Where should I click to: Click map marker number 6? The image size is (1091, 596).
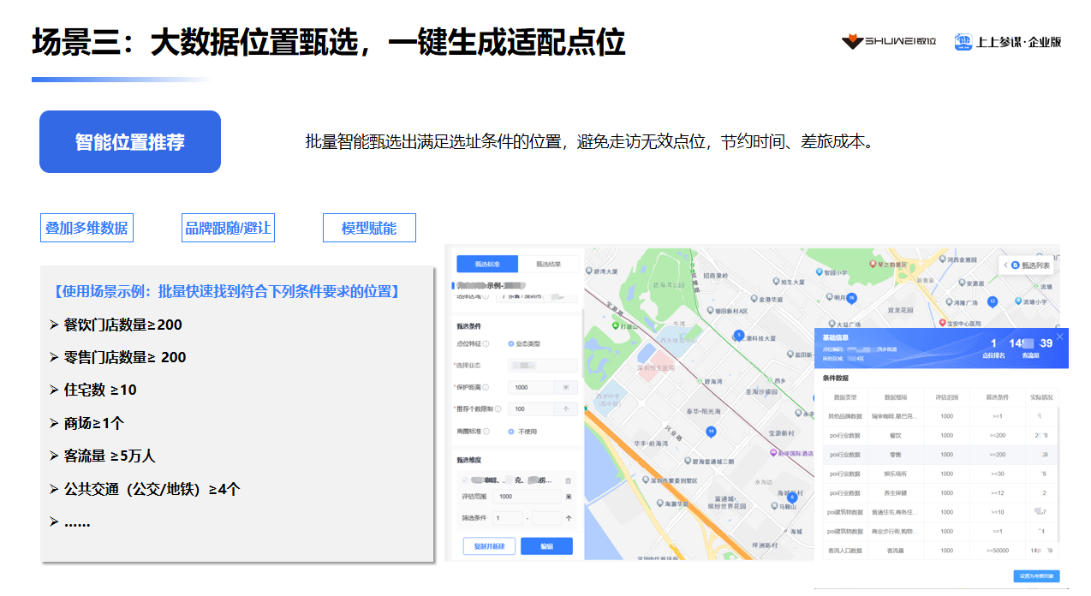[x=792, y=497]
